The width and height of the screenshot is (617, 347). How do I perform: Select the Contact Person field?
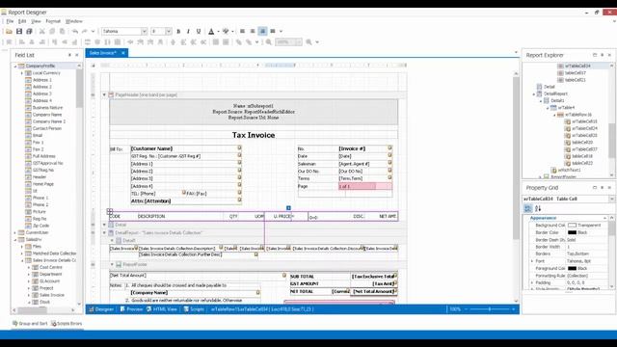pyautogui.click(x=47, y=128)
